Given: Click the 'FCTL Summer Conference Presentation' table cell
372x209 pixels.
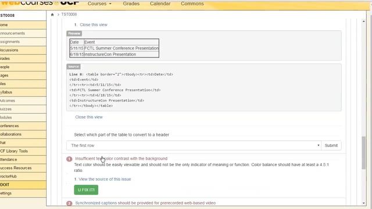Looking at the screenshot, I should [x=121, y=48].
